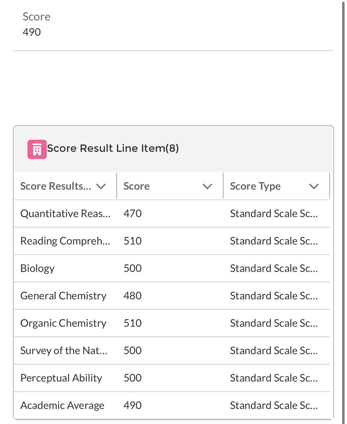The image size is (347, 424).
Task: Sort by the Score Type column header
Action: pyautogui.click(x=255, y=186)
